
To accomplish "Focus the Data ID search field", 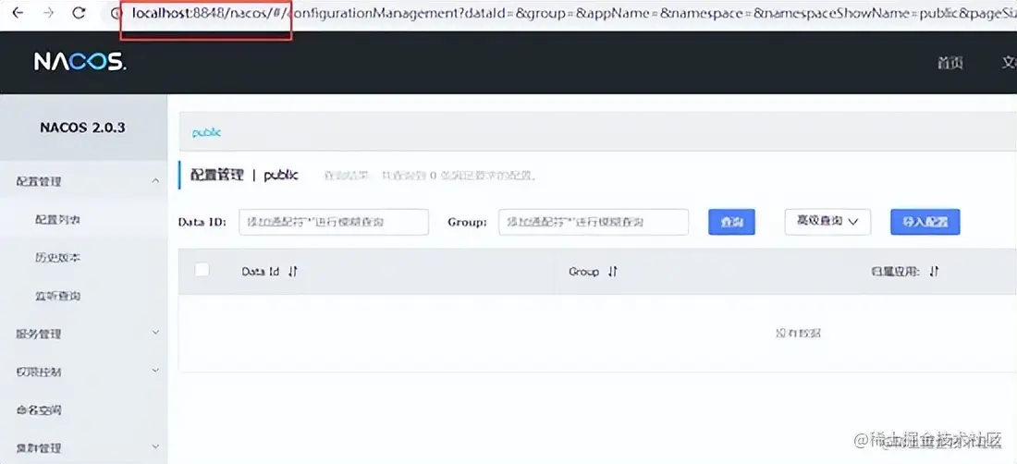I will (334, 222).
